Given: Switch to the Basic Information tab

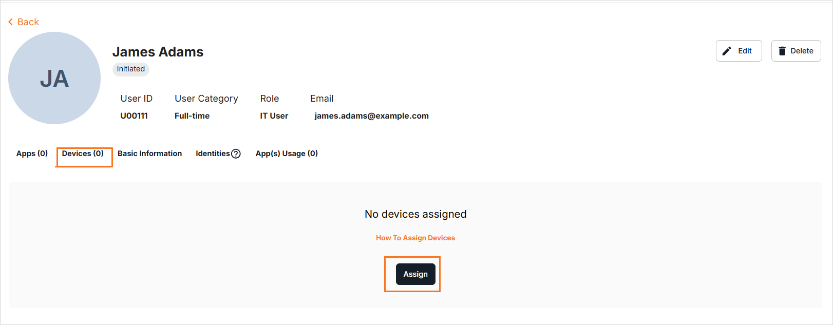Looking at the screenshot, I should tap(149, 154).
